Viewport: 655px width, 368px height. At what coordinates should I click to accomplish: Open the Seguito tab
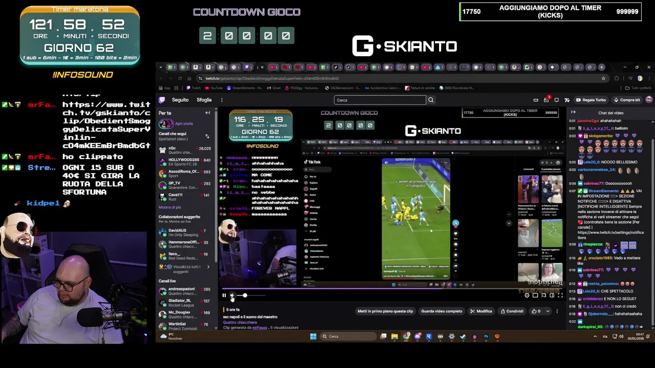tap(180, 100)
